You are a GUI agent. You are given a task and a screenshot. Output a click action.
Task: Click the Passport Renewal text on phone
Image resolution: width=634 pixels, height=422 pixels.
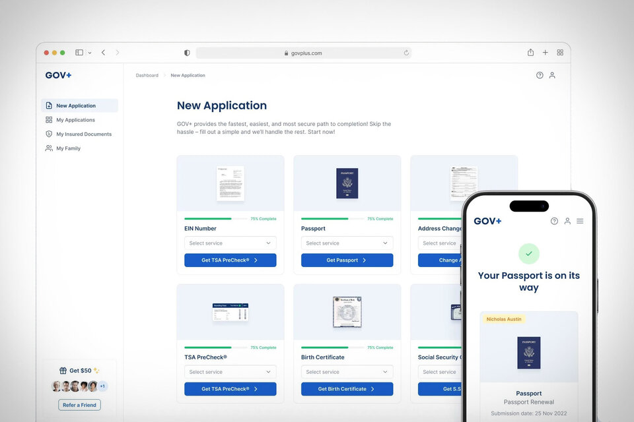coord(529,402)
